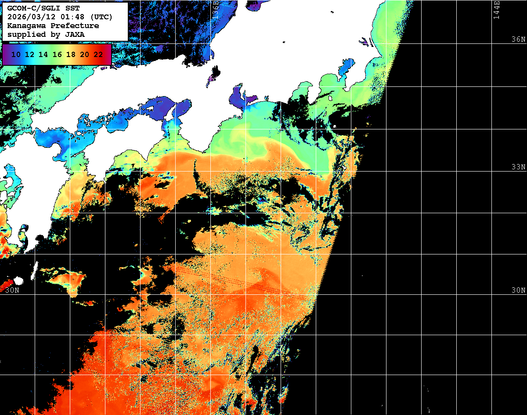Click the 144E longitude label

coord(497,10)
